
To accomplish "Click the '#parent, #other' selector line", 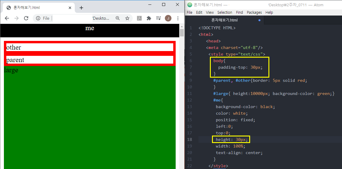I will click(260, 81).
